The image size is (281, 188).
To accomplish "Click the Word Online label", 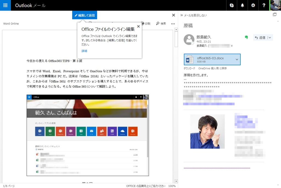I will coord(11,23).
